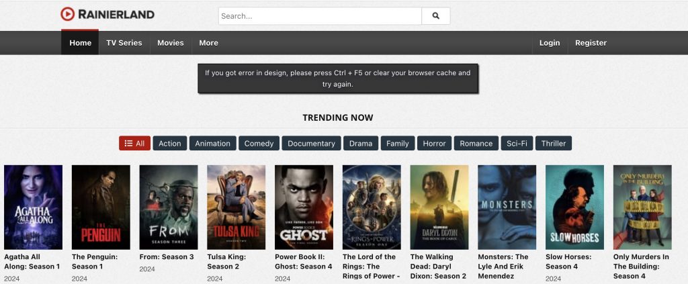This screenshot has width=688, height=284.
Task: Filter trending by Animation
Action: (x=212, y=144)
